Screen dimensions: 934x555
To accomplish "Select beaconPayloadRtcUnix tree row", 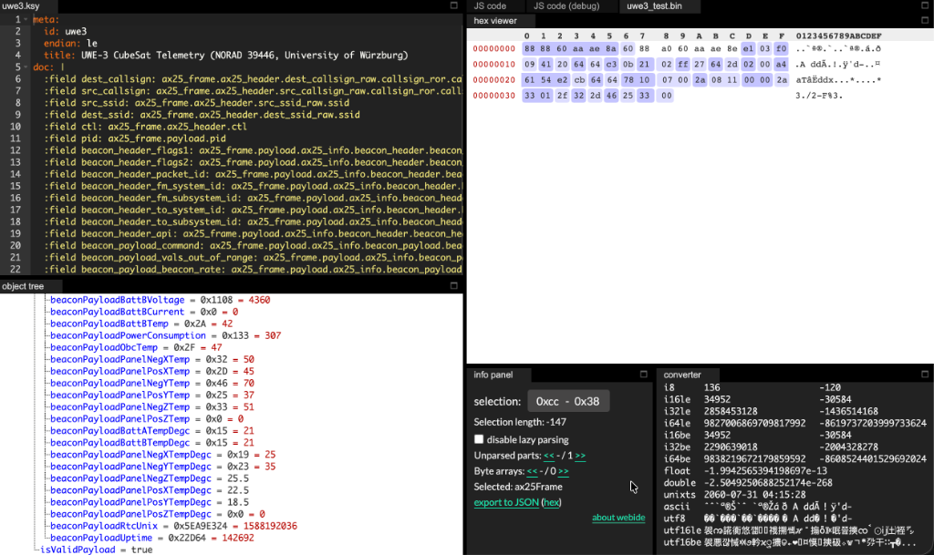I will (x=173, y=526).
